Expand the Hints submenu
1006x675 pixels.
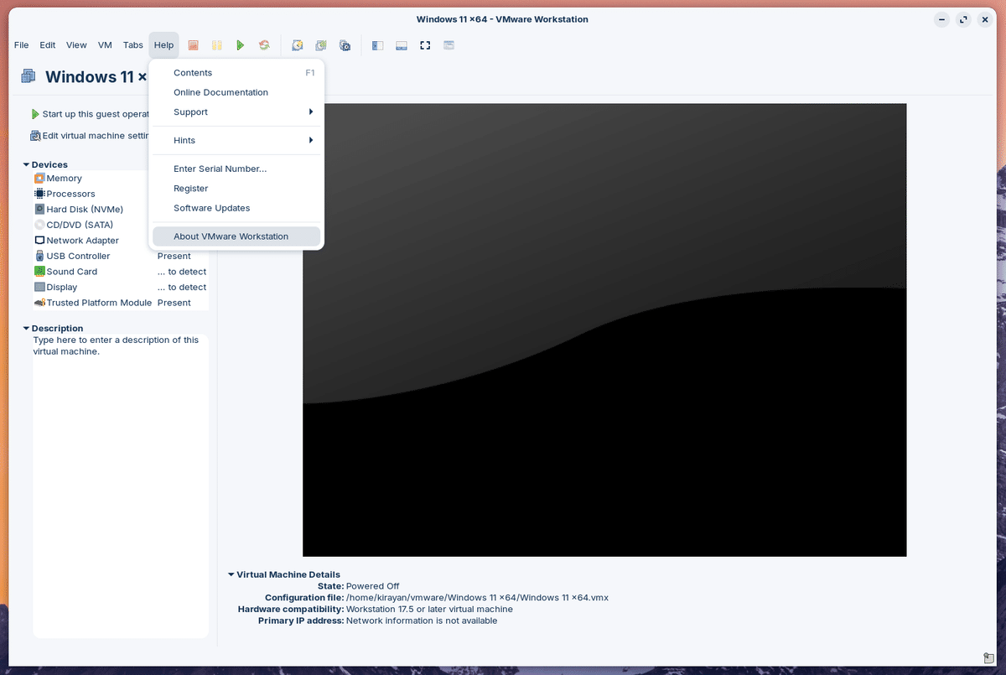tap(236, 140)
